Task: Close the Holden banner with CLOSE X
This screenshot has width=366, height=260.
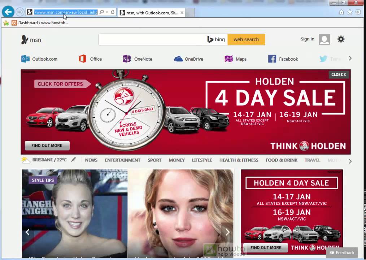Action: point(339,74)
